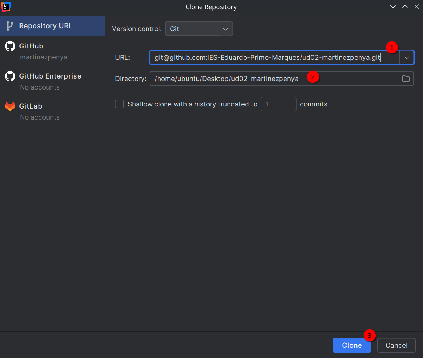Click the GitHub logo in the sidebar
This screenshot has width=423, height=358.
click(10, 46)
